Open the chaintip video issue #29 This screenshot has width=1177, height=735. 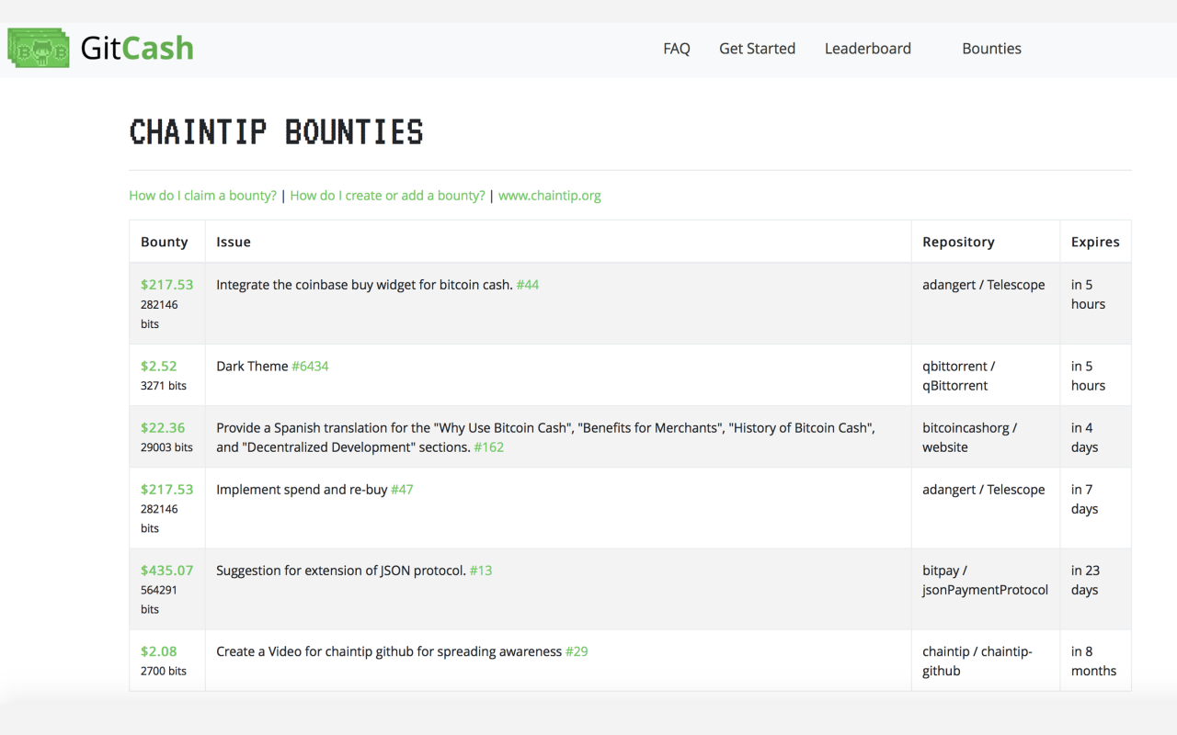pyautogui.click(x=576, y=650)
